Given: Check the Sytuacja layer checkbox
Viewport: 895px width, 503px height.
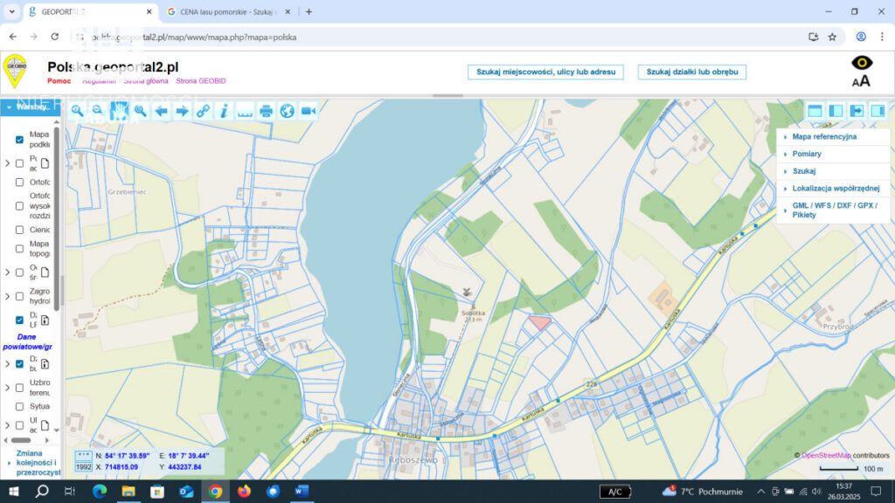Looking at the screenshot, I should (x=19, y=406).
